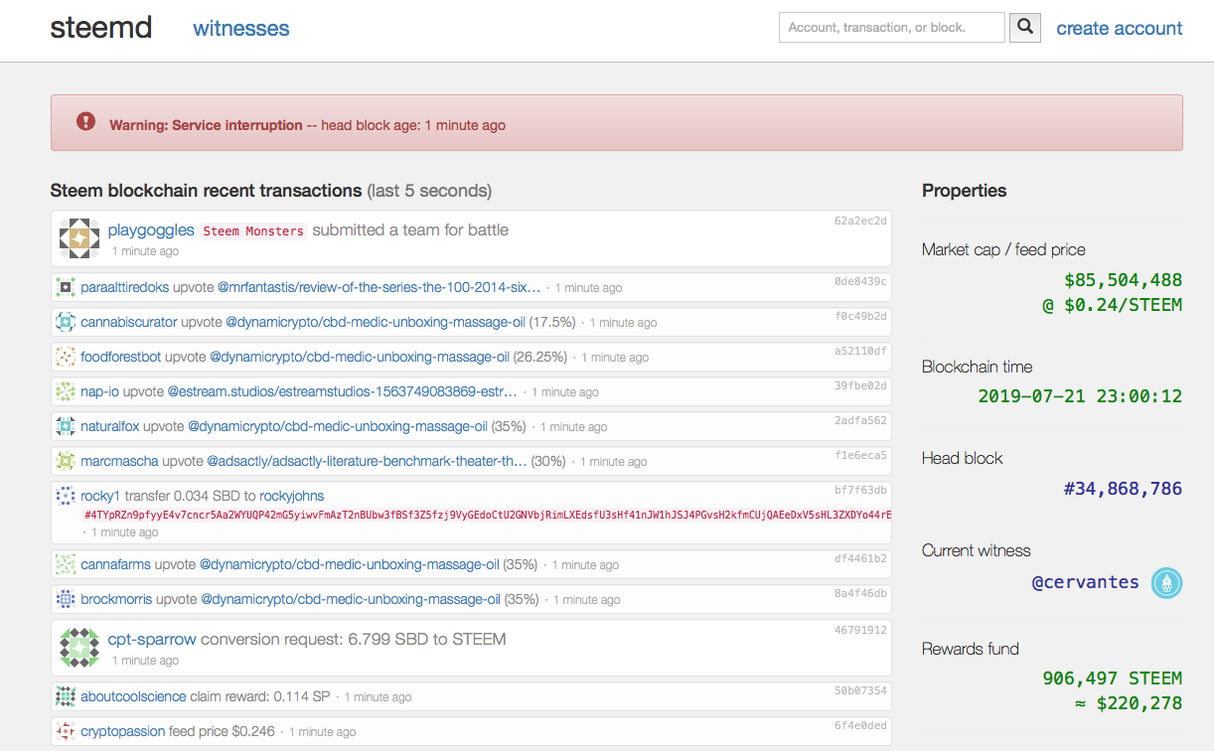Image resolution: width=1214 pixels, height=751 pixels.
Task: Open post link upvoted by brockmorris
Action: point(351,599)
